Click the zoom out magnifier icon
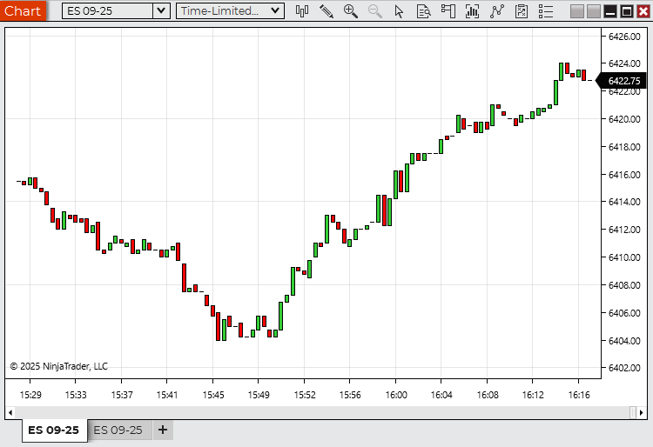 click(375, 11)
